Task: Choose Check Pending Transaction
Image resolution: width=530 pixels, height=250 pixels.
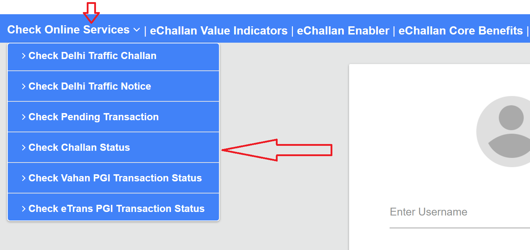Action: (x=93, y=117)
